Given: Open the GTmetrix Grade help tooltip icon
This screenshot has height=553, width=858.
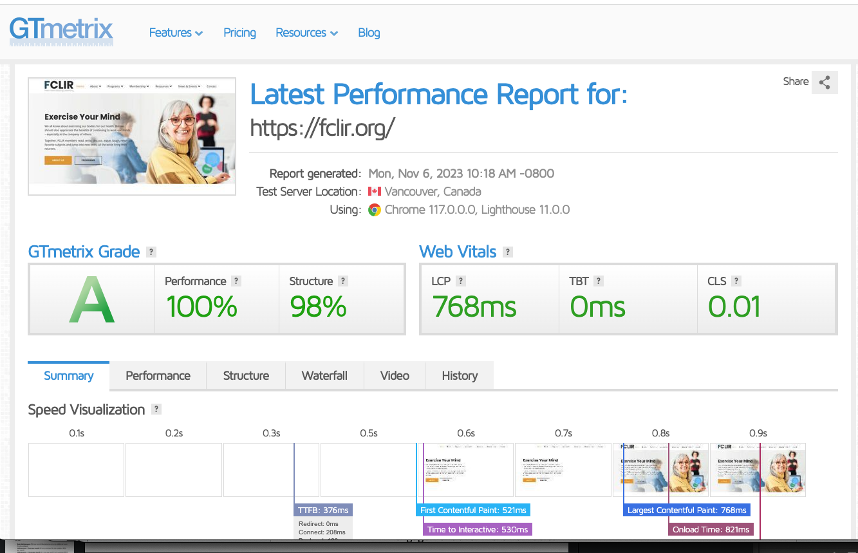Looking at the screenshot, I should point(150,252).
